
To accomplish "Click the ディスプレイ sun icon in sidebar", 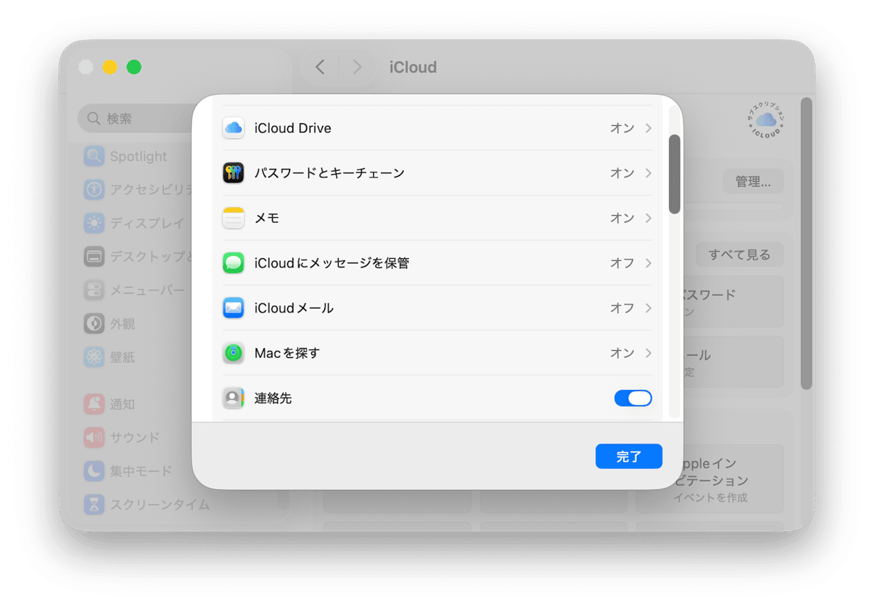I will (94, 223).
